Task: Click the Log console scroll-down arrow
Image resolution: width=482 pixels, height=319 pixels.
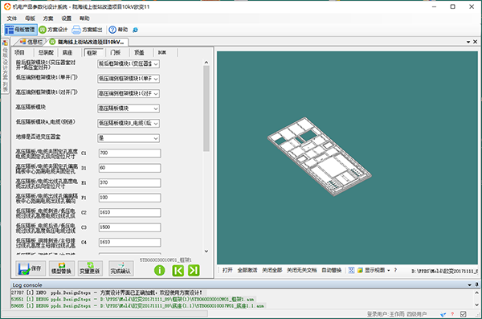Action: [x=476, y=305]
